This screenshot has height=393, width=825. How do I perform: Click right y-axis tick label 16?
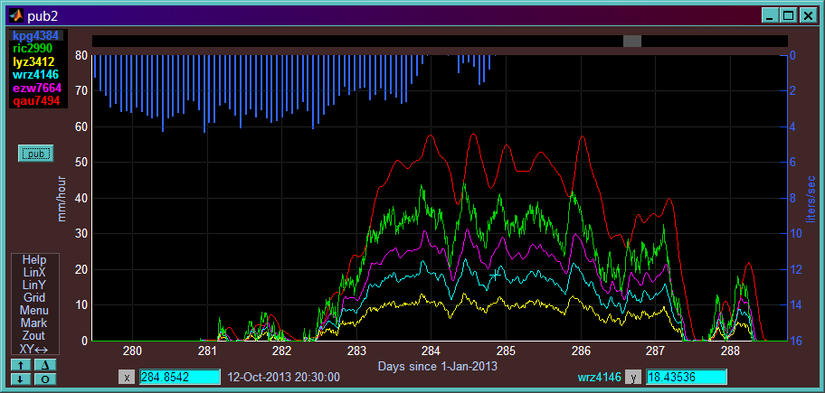coord(795,341)
